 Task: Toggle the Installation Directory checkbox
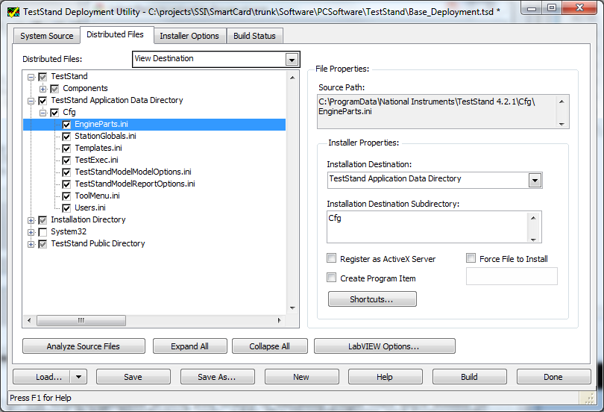click(43, 220)
